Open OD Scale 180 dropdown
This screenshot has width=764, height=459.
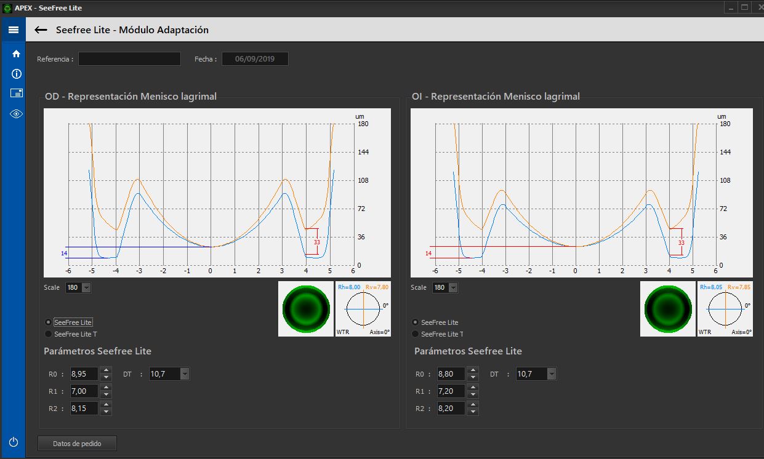(86, 287)
